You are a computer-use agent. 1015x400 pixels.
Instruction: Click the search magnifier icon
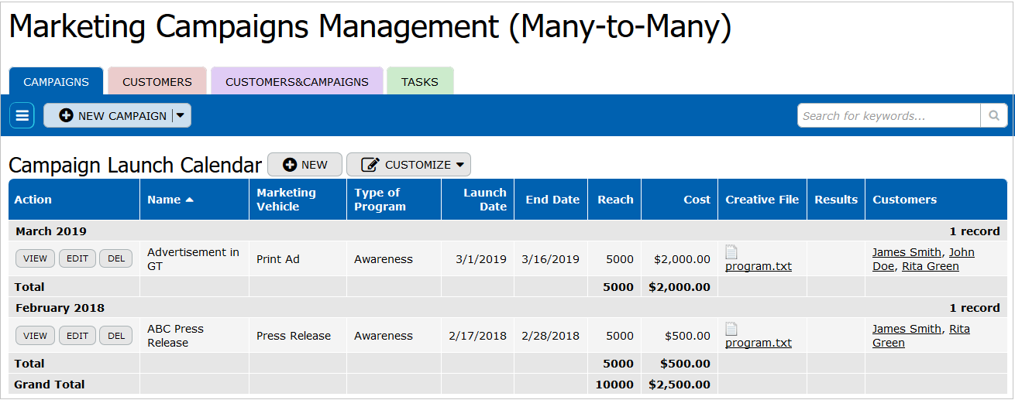click(993, 116)
